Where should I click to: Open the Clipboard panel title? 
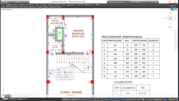coord(52,7)
